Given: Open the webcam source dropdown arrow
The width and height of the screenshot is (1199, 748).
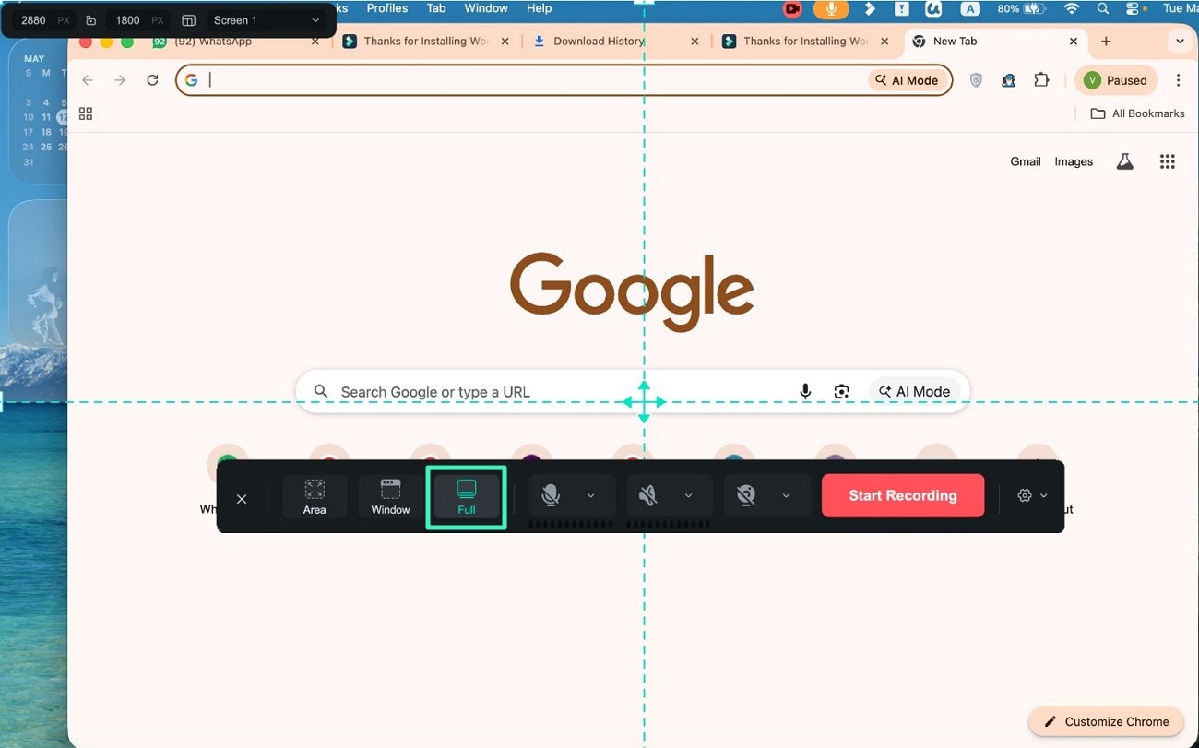Looking at the screenshot, I should click(x=786, y=496).
